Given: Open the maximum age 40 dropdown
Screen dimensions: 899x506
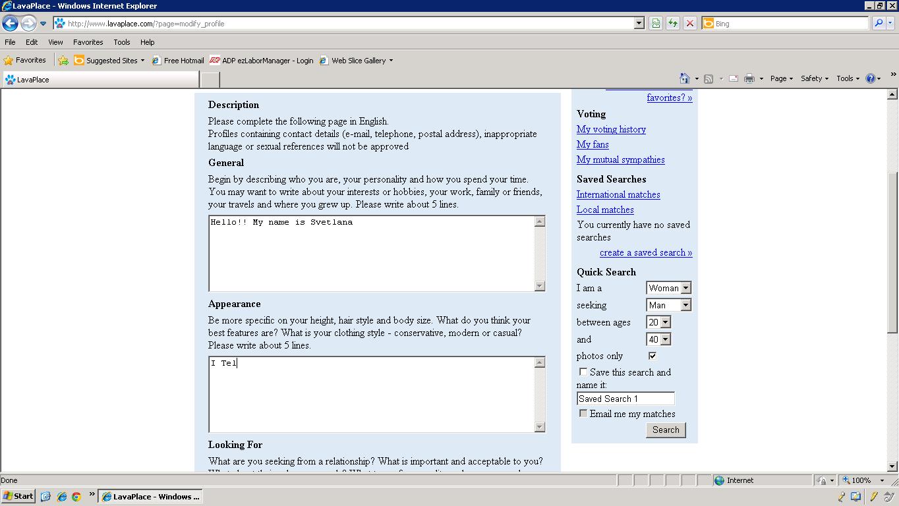Looking at the screenshot, I should coord(658,339).
